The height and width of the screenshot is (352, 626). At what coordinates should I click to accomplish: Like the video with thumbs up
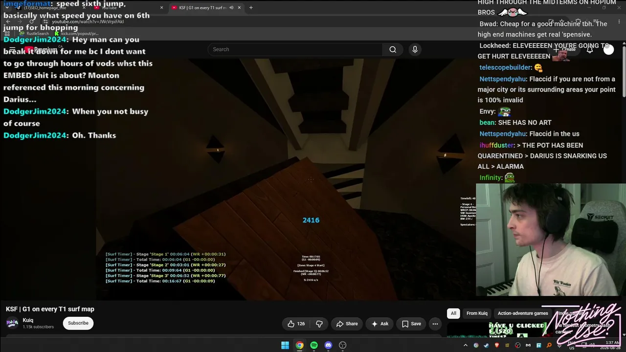pos(296,324)
